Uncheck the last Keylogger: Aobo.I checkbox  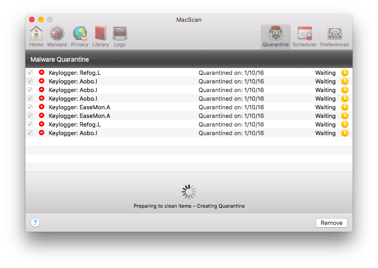pos(30,133)
